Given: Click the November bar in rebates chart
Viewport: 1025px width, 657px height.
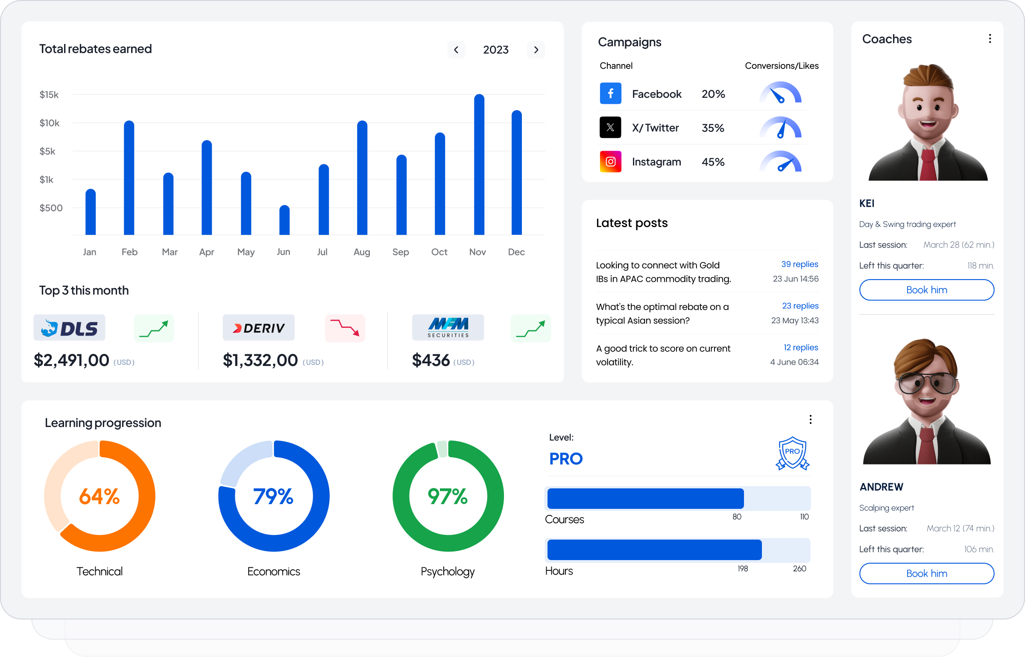Looking at the screenshot, I should tap(479, 165).
